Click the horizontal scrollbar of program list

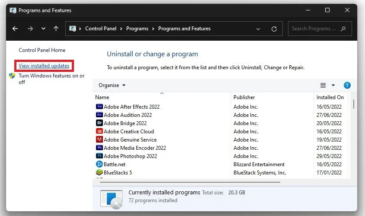(x=190, y=182)
